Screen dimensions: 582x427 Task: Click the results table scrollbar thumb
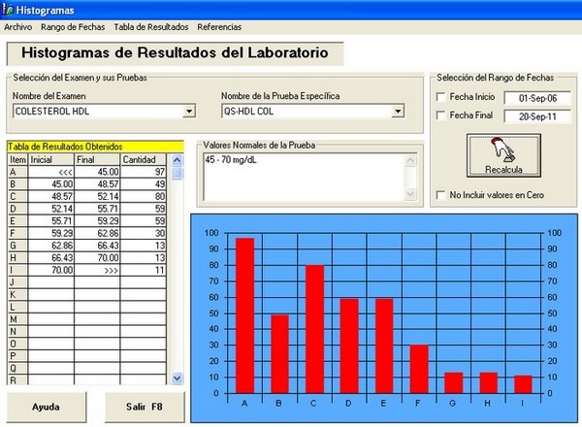[x=178, y=173]
